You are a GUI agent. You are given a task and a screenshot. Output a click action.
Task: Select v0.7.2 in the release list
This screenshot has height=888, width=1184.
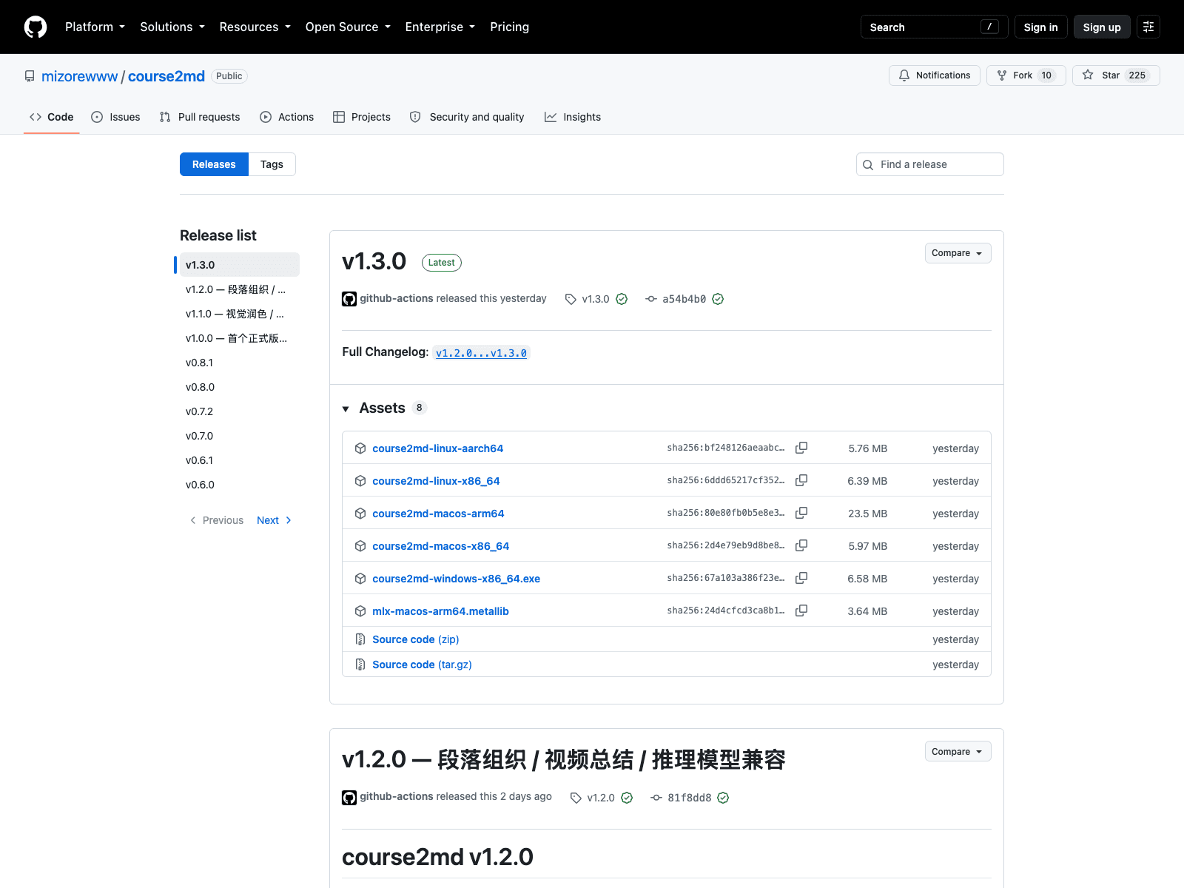click(x=240, y=411)
